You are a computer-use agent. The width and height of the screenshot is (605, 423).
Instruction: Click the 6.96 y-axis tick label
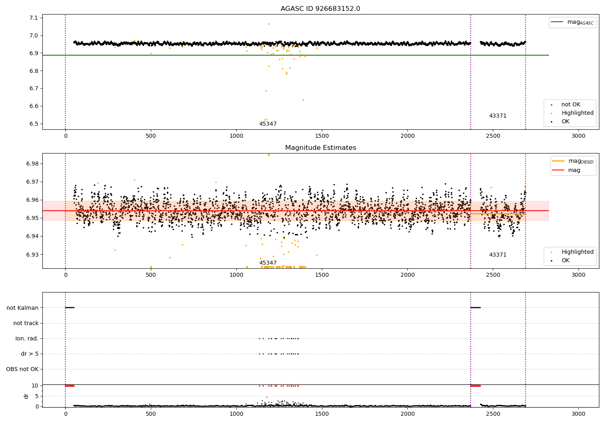point(32,200)
